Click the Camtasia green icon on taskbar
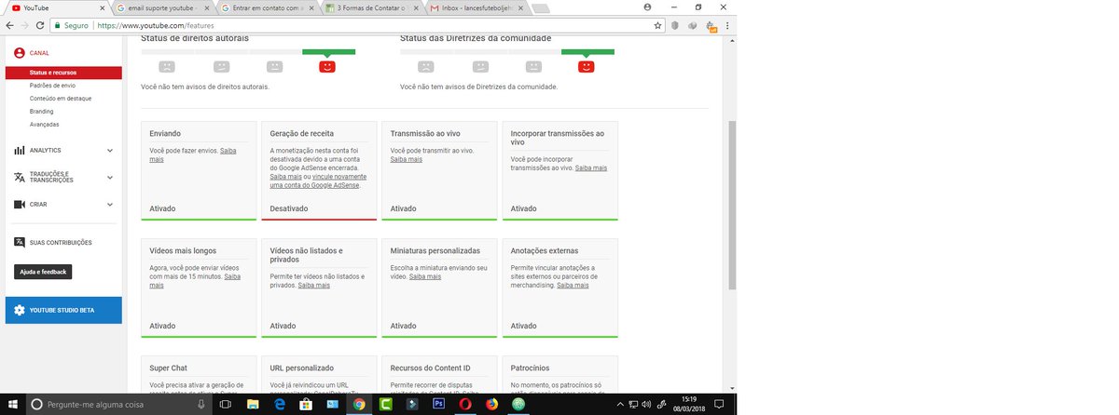 [385, 405]
